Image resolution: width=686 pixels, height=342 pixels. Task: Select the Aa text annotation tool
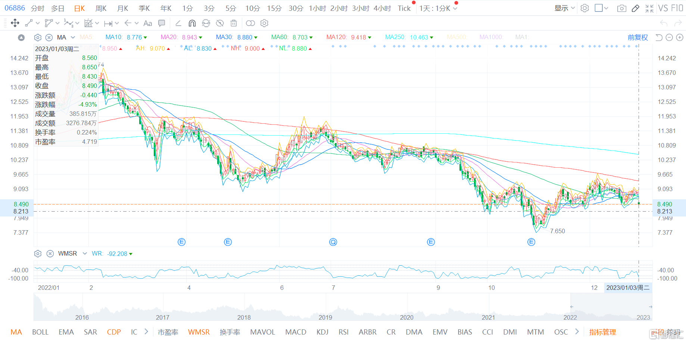click(x=148, y=23)
